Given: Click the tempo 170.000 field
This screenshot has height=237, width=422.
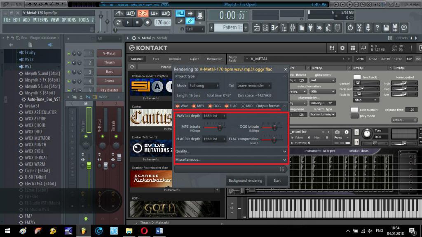Looking at the screenshot, I should pos(162,23).
